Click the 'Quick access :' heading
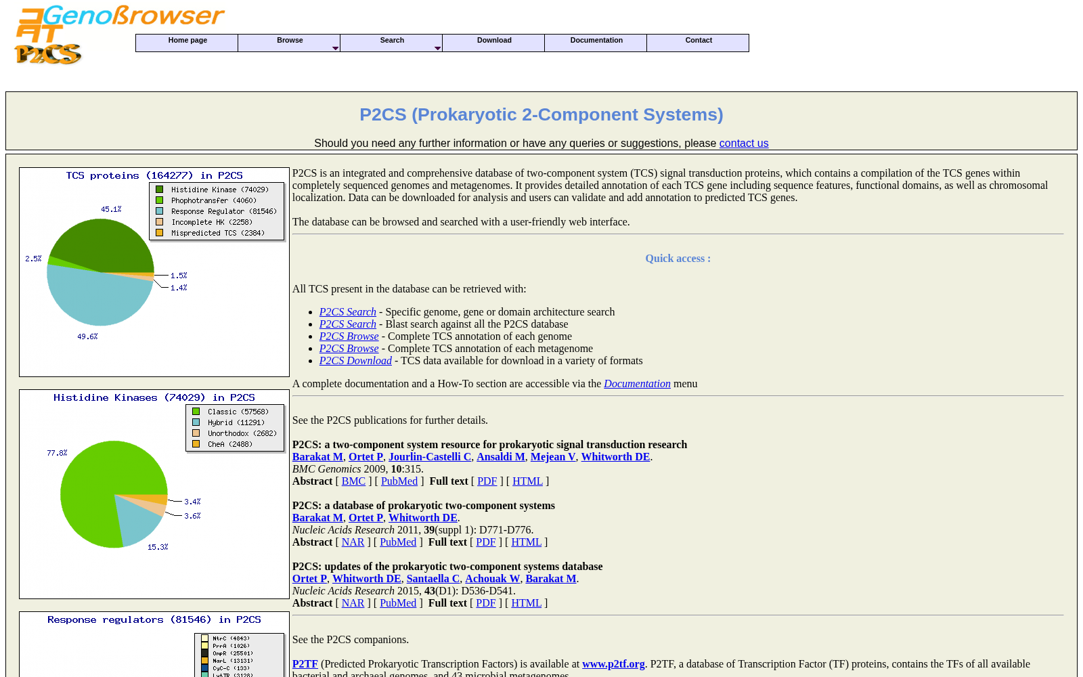This screenshot has width=1083, height=677. (x=678, y=259)
